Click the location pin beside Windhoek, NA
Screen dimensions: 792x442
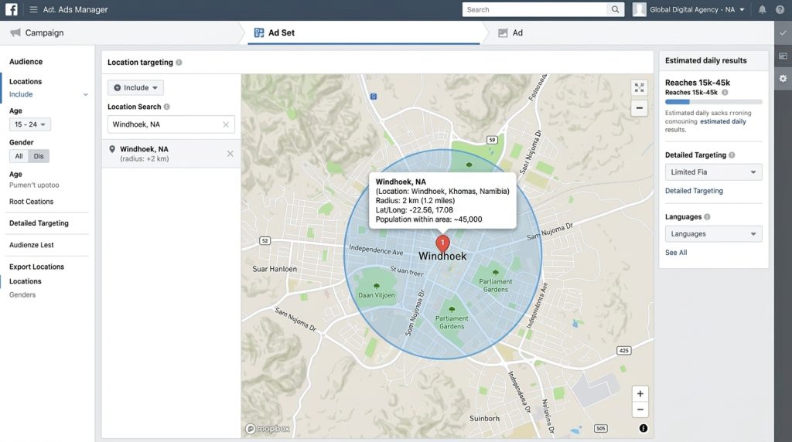112,149
